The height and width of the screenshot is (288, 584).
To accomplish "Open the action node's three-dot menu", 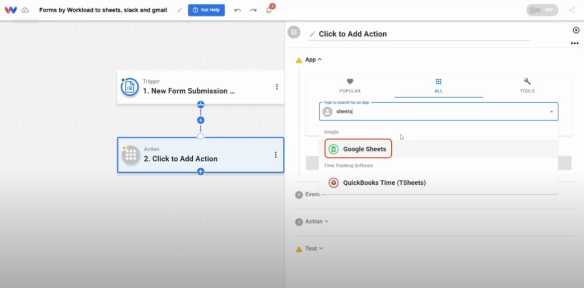I will tap(275, 155).
